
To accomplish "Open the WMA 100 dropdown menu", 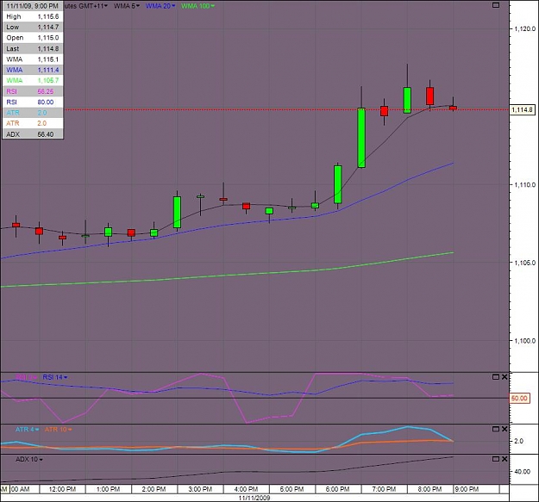I will tap(197, 6).
